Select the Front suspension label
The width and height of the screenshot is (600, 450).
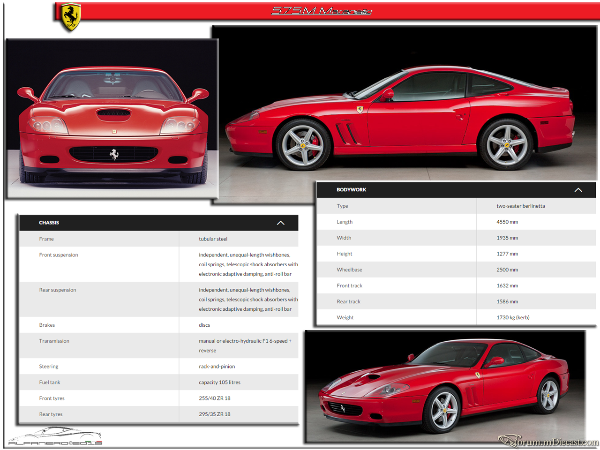point(59,255)
